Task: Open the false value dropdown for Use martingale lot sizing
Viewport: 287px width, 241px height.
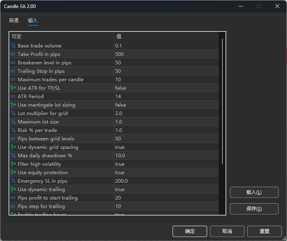Action: pos(120,105)
